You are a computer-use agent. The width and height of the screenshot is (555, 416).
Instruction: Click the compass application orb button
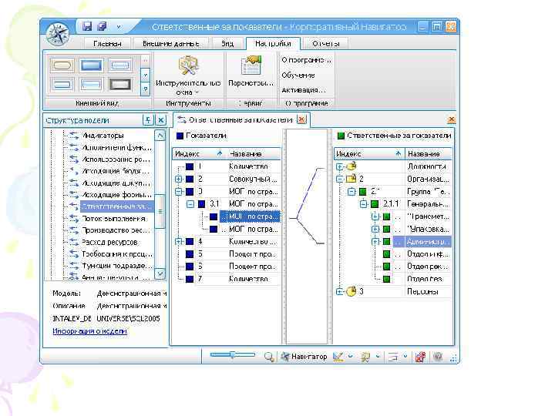[58, 35]
